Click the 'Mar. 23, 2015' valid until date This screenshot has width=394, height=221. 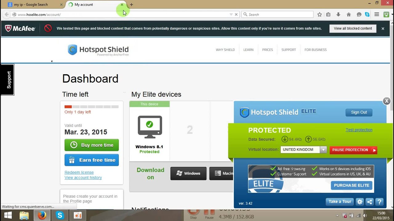(x=86, y=132)
